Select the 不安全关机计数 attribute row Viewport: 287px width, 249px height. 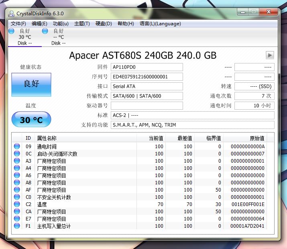coord(139,197)
